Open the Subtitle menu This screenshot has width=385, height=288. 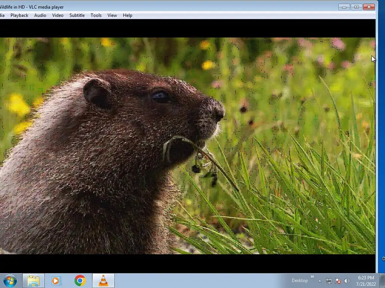77,15
